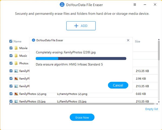Click the DoYourData logo in dialog title
The width and height of the screenshot is (162, 130).
click(33, 40)
